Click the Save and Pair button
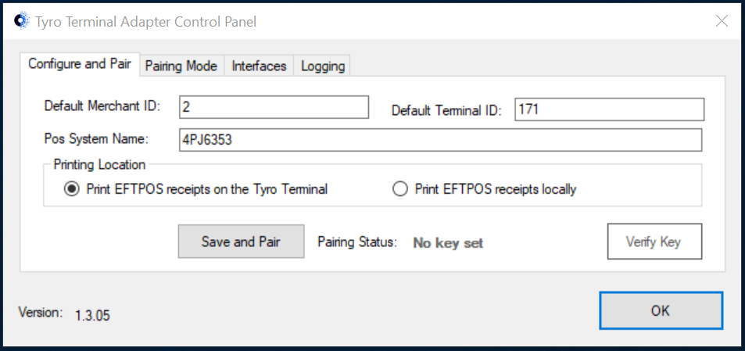This screenshot has width=745, height=351. [x=241, y=242]
